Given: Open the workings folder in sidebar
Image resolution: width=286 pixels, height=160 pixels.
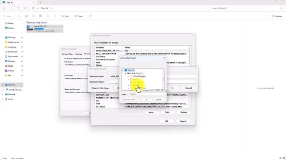Looking at the screenshot, I should click(x=10, y=47).
